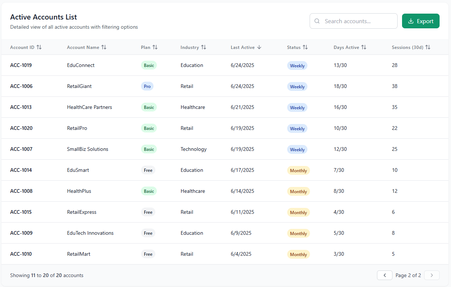Click account ID ACC-1019

(21, 65)
